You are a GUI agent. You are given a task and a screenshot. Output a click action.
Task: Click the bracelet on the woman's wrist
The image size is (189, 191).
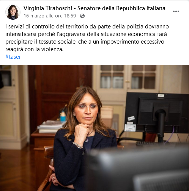pos(77,145)
